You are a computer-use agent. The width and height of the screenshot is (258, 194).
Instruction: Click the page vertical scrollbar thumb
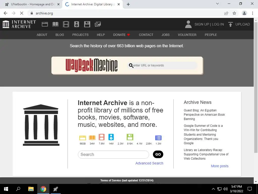(256, 87)
